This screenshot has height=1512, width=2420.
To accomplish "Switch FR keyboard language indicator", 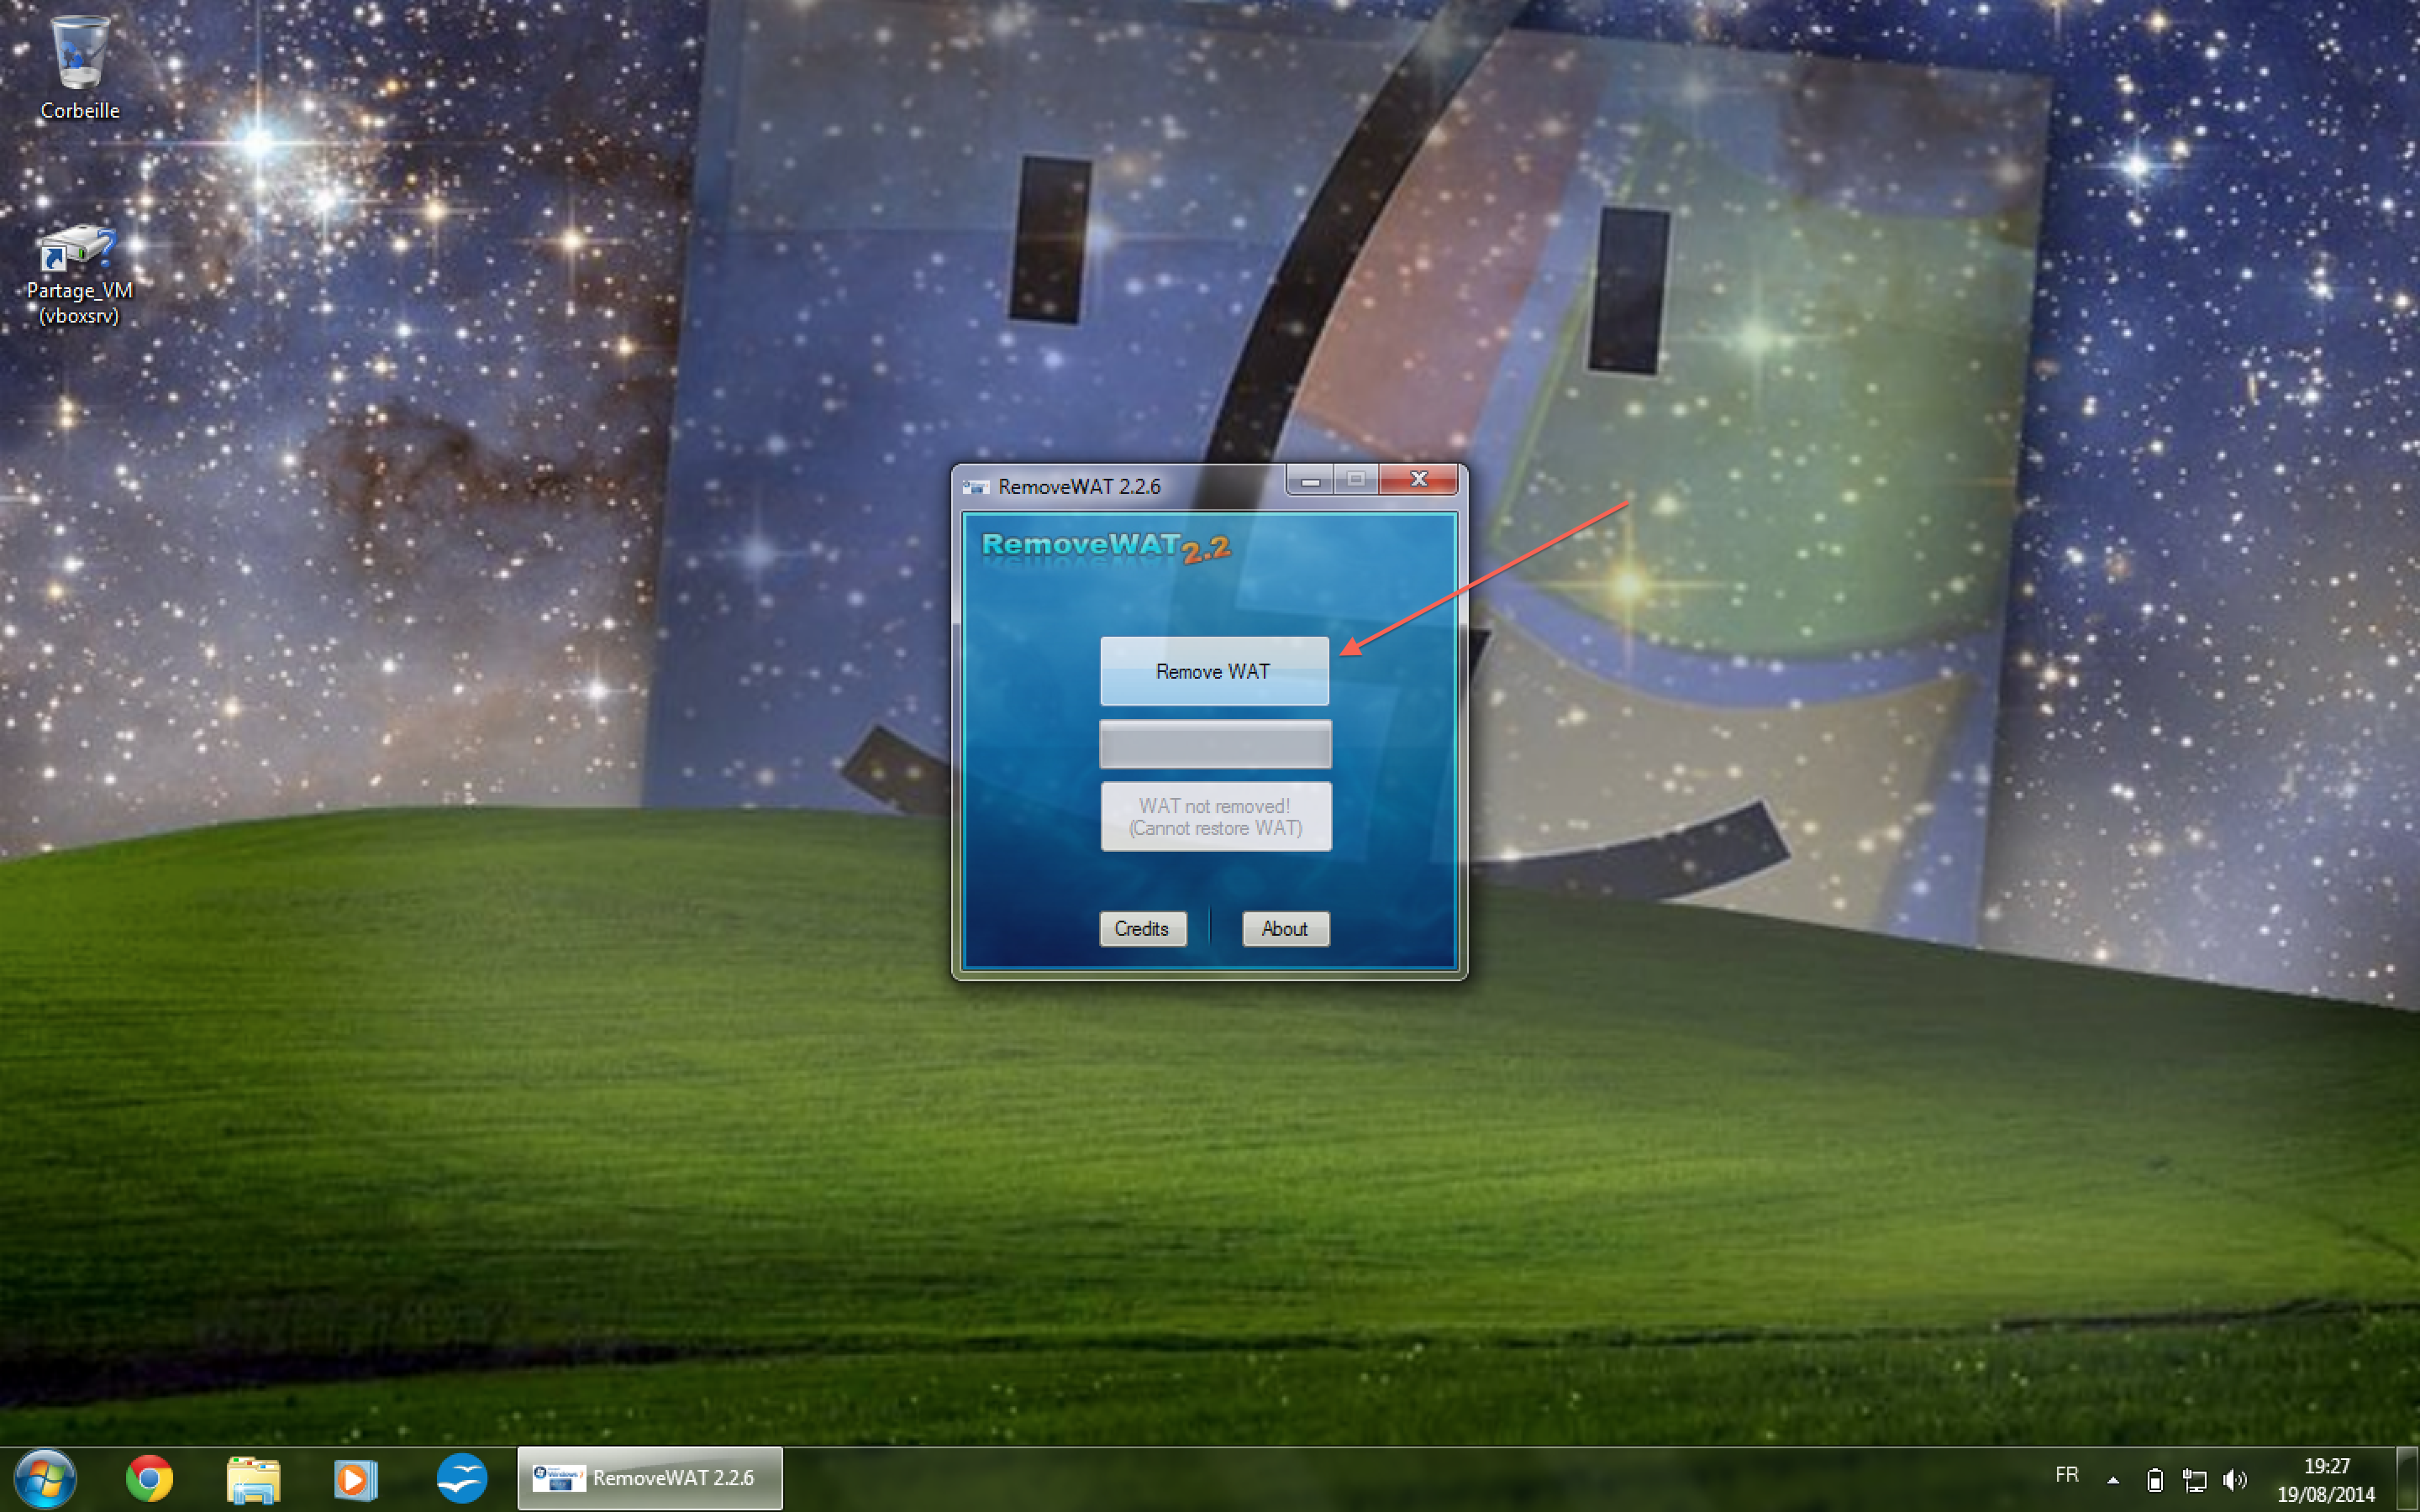I will [x=2066, y=1475].
